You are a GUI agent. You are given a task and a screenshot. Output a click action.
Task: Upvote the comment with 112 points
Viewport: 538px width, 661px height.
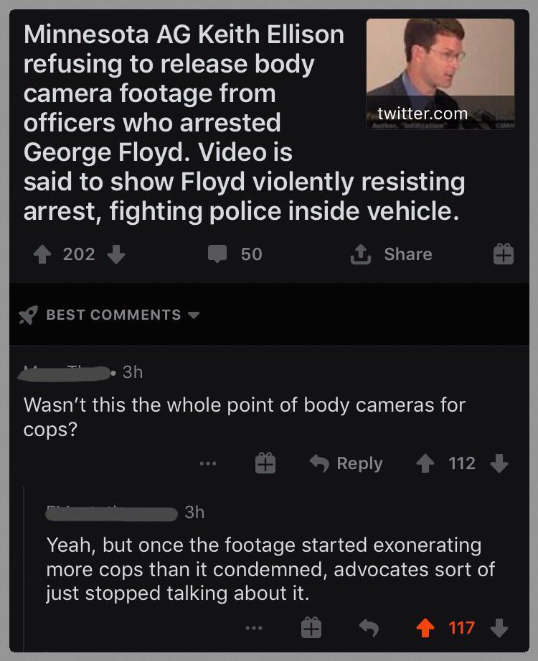click(x=426, y=464)
